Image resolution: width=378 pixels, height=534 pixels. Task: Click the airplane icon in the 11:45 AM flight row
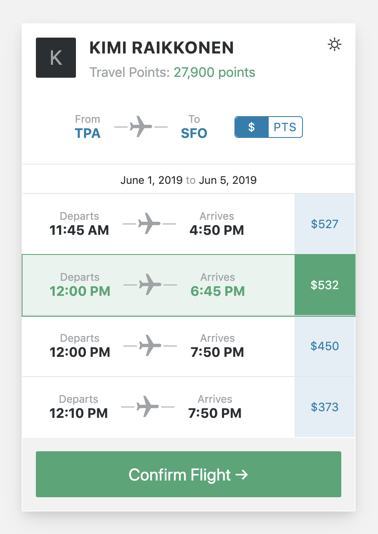pos(149,224)
